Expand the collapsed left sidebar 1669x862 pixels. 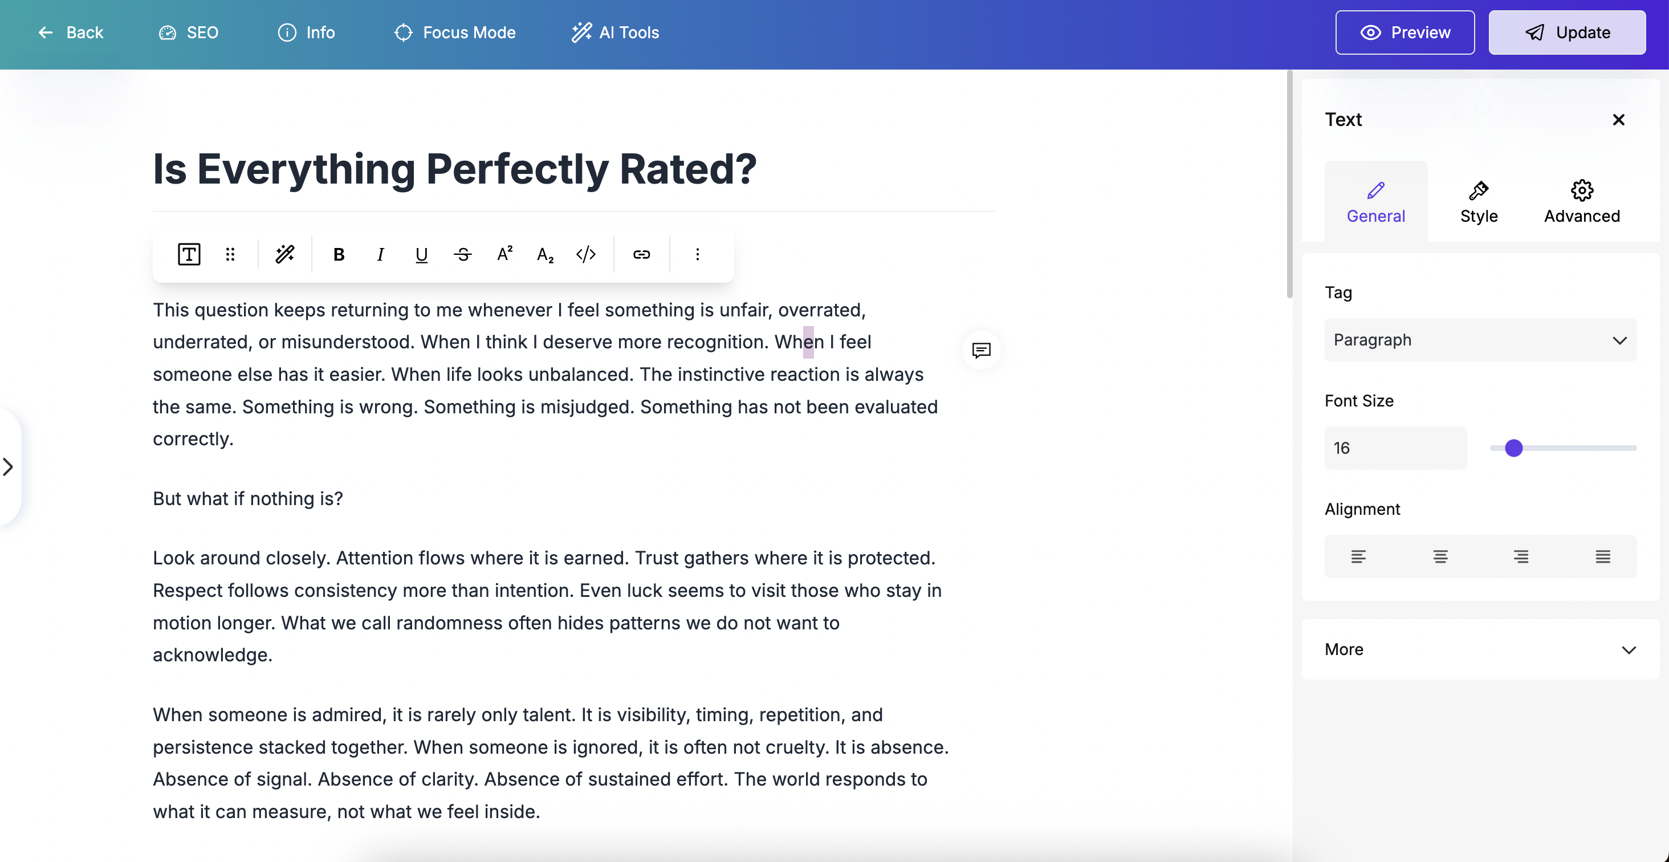9,467
